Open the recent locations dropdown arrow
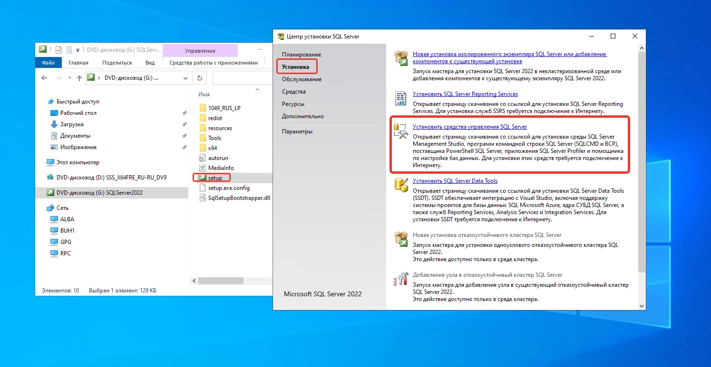This screenshot has height=367, width=711. pyautogui.click(x=69, y=78)
